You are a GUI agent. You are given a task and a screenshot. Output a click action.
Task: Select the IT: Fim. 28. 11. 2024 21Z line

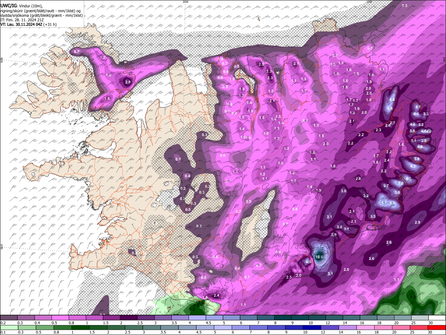click(22, 20)
